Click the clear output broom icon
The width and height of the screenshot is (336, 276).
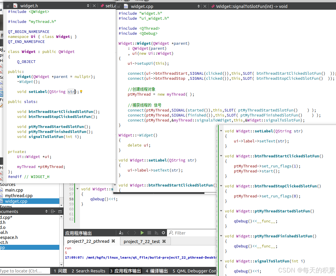[121, 233]
